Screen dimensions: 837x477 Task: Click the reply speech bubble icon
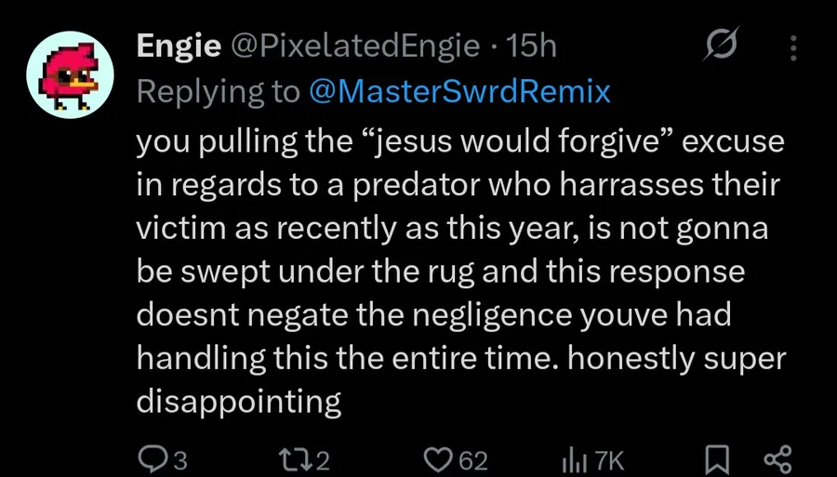[x=150, y=459]
